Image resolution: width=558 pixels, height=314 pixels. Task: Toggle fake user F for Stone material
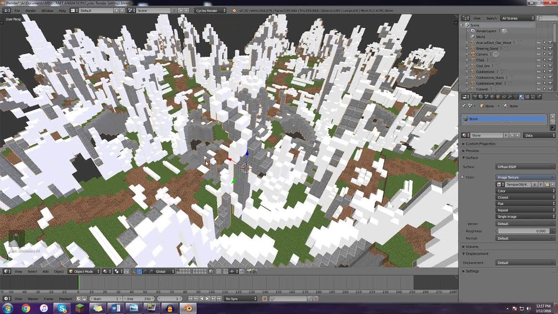point(506,136)
